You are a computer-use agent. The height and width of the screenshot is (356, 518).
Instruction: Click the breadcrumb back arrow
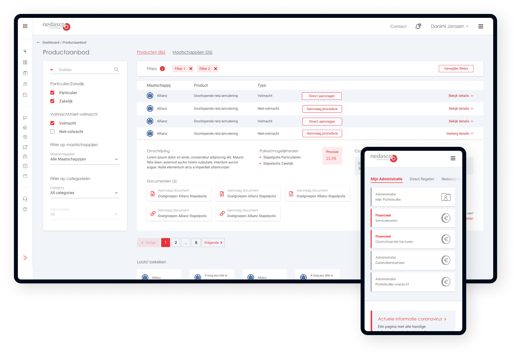point(38,42)
